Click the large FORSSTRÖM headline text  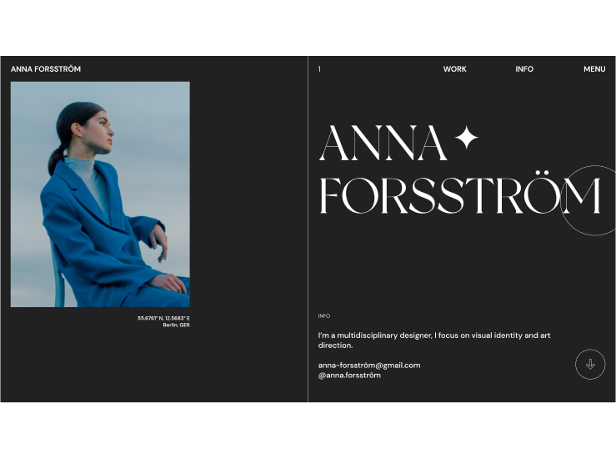coord(459,194)
